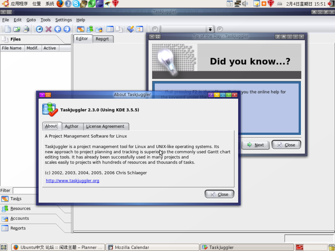Open the Goto menu

(x=31, y=20)
